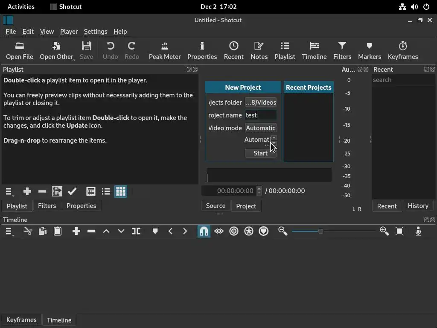
Task: Open the timeline hamburger menu
Action: pyautogui.click(x=9, y=231)
